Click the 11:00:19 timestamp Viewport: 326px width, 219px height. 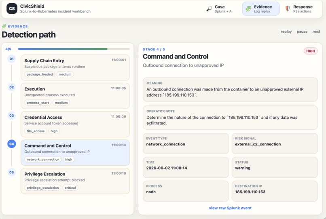(x=119, y=173)
